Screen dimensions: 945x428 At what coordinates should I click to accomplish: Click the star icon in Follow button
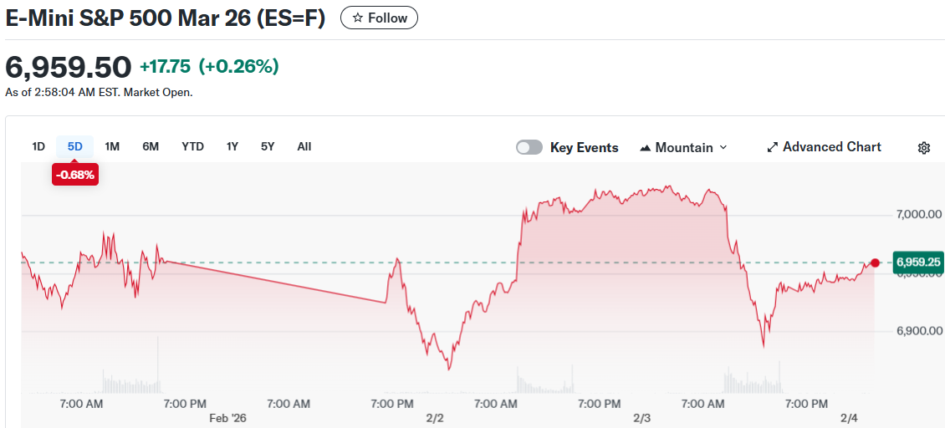coord(358,18)
